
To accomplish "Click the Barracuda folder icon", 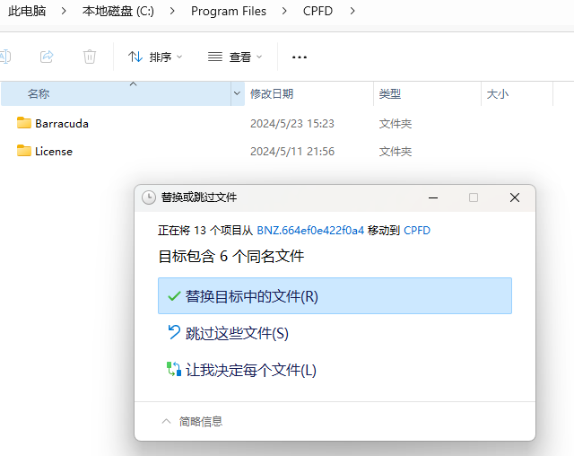I will 24,123.
